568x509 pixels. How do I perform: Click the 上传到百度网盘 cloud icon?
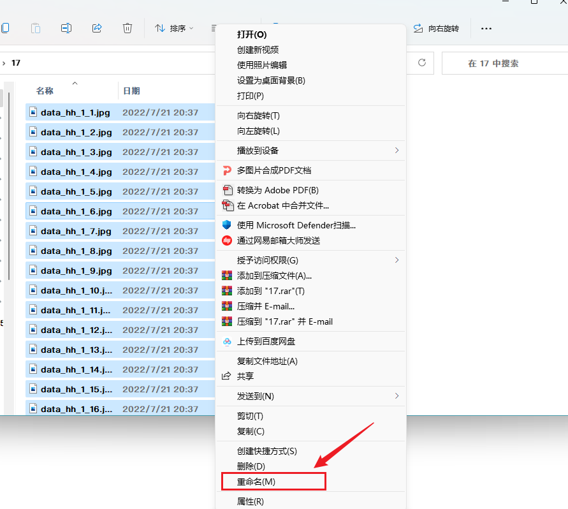tap(227, 341)
